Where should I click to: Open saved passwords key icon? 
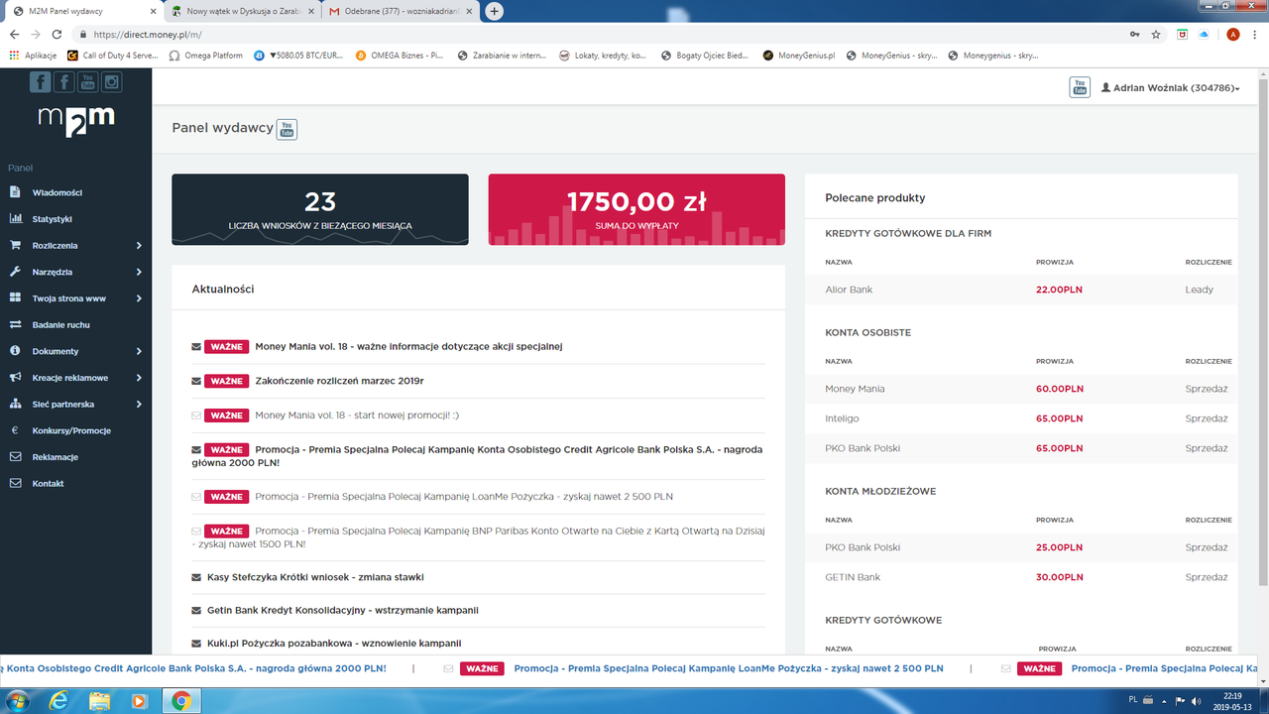tap(1134, 34)
